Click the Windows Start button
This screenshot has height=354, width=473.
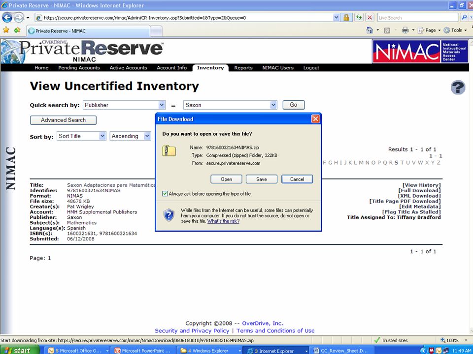20,351
